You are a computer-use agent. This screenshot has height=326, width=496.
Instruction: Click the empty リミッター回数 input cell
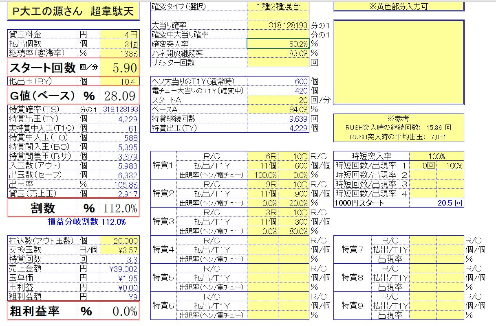click(278, 63)
